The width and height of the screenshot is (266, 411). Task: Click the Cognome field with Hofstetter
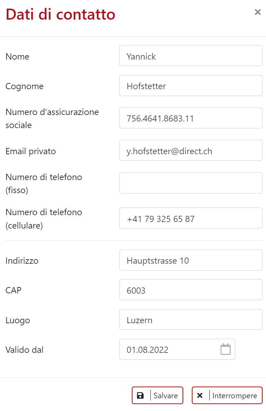[x=190, y=86]
